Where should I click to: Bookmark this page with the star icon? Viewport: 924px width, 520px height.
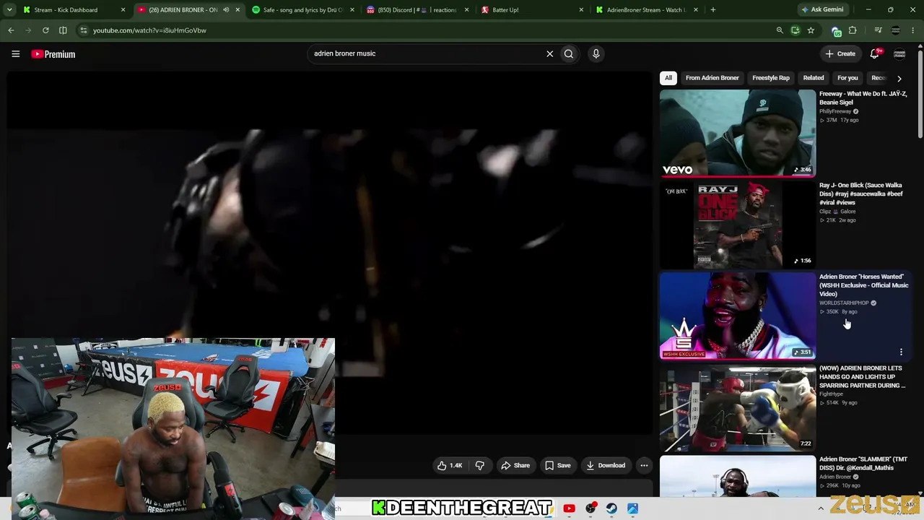(x=811, y=30)
